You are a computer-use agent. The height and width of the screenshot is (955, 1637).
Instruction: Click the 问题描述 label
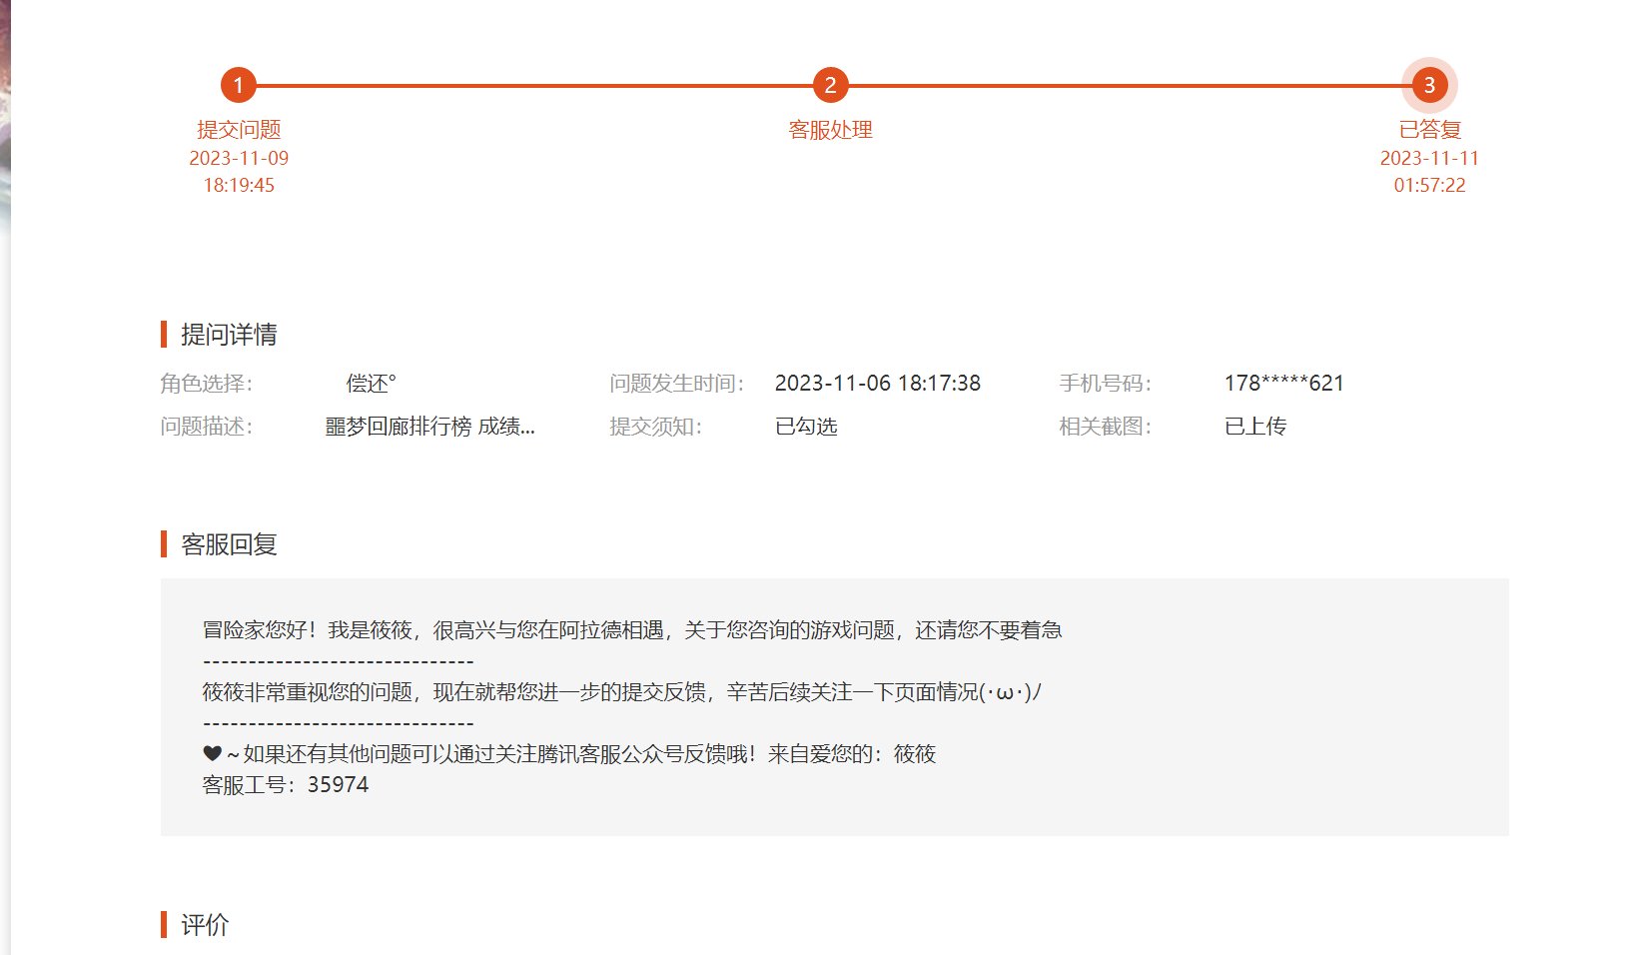(x=207, y=427)
